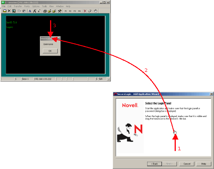The image size is (214, 169).
Task: Click the '192.168.130.222' status bar entry
Action: click(x=43, y=79)
